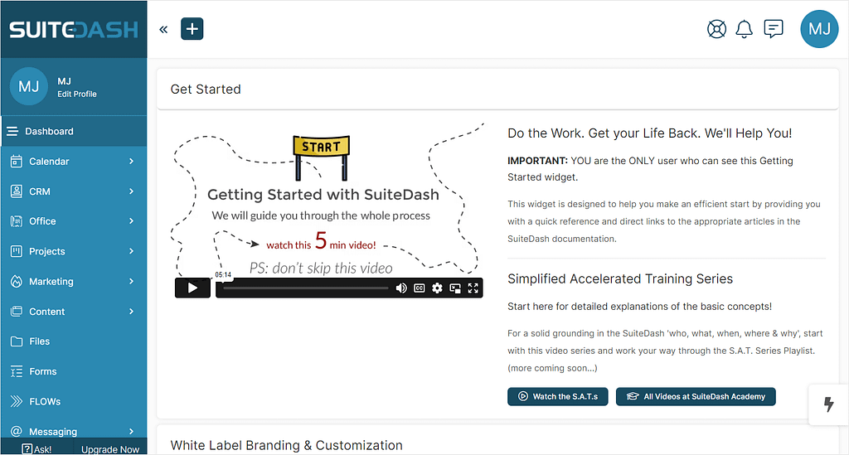Click the Get Started panel header

point(497,90)
